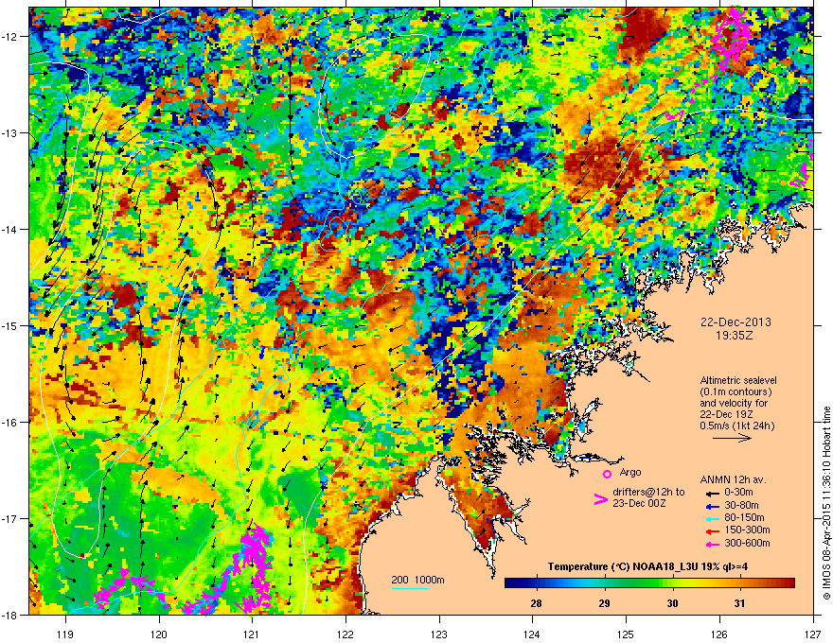Click the '23-Dec 00Z' legend text
The width and height of the screenshot is (833, 643).
pyautogui.click(x=639, y=503)
